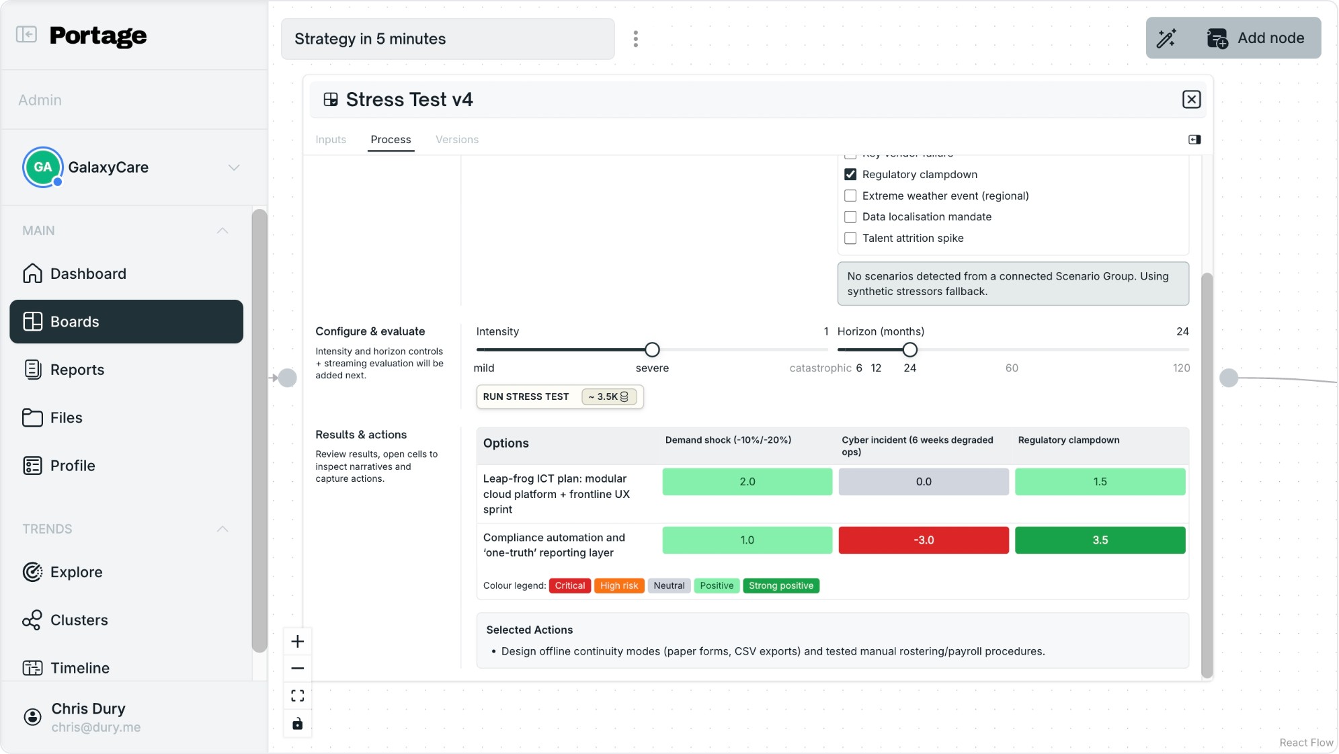1339x754 pixels.
Task: Check Extreme weather event (regional)
Action: click(850, 196)
